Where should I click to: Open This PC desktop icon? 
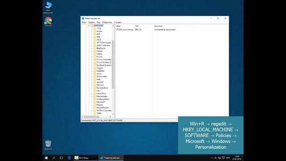48,8
